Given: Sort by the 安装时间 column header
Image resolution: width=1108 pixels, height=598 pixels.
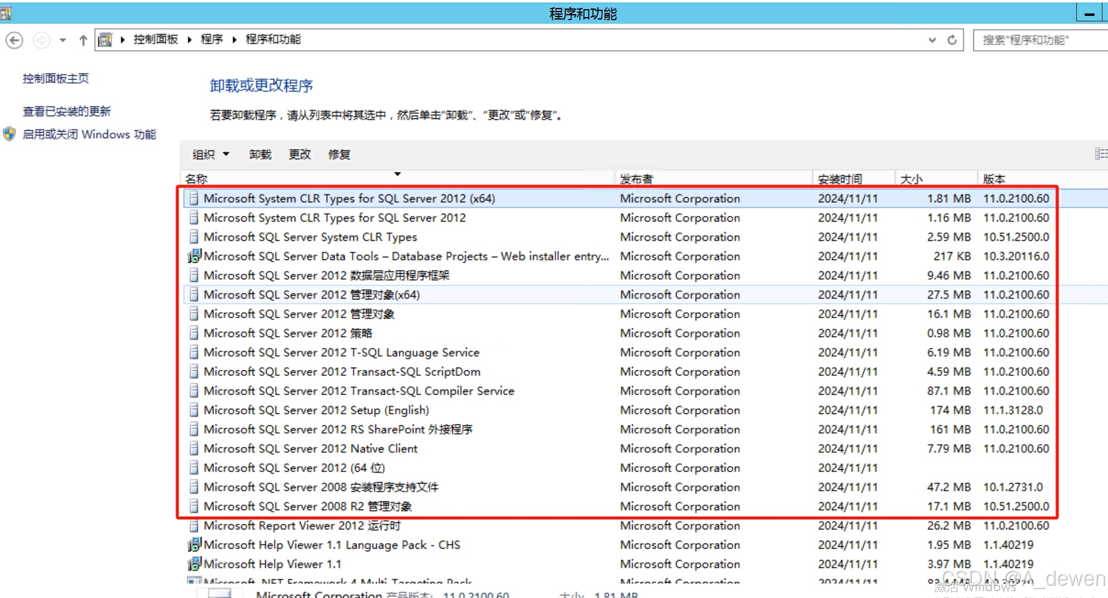Looking at the screenshot, I should click(854, 178).
